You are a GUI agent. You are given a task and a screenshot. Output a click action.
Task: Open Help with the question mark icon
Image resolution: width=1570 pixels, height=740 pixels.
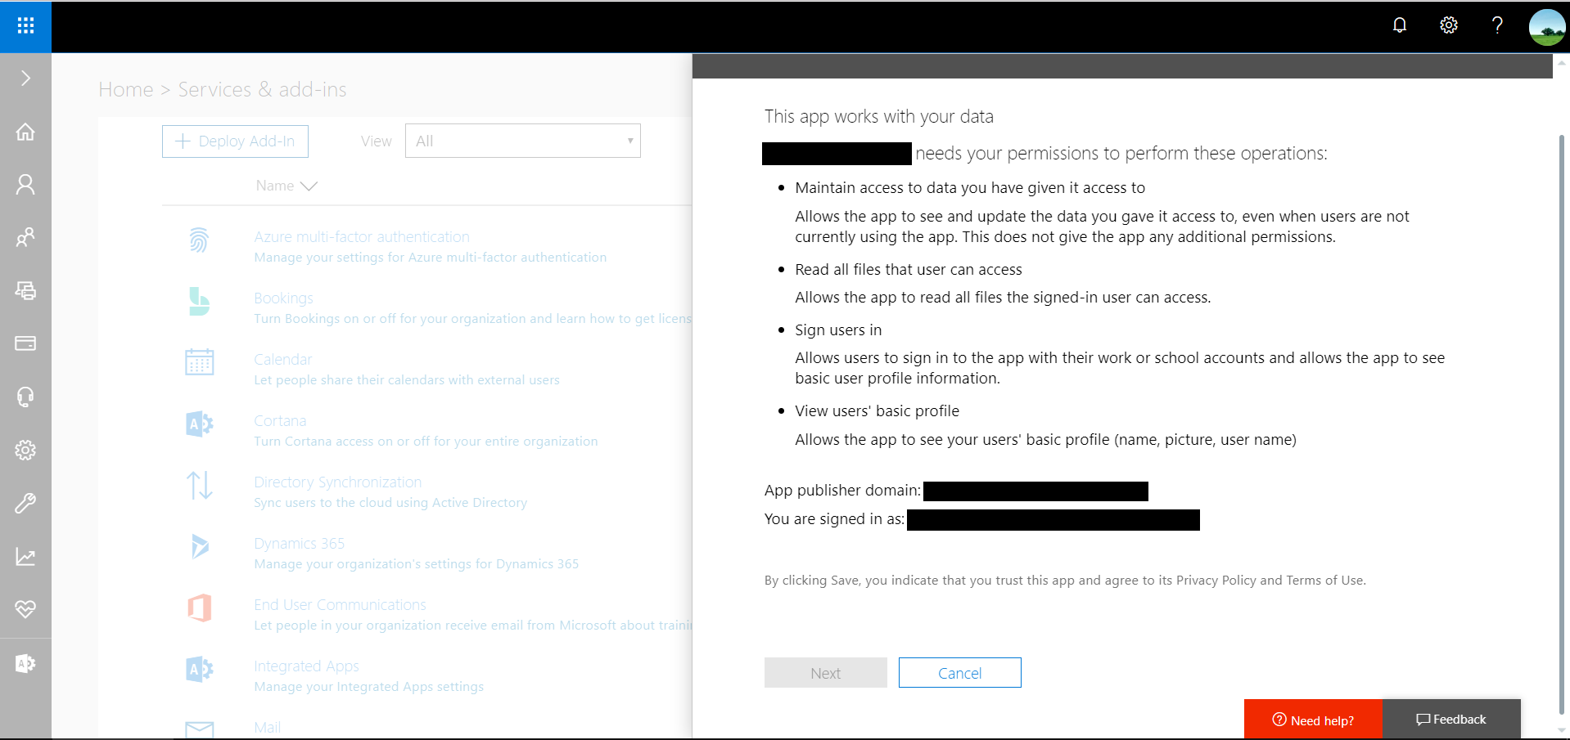pos(1497,25)
